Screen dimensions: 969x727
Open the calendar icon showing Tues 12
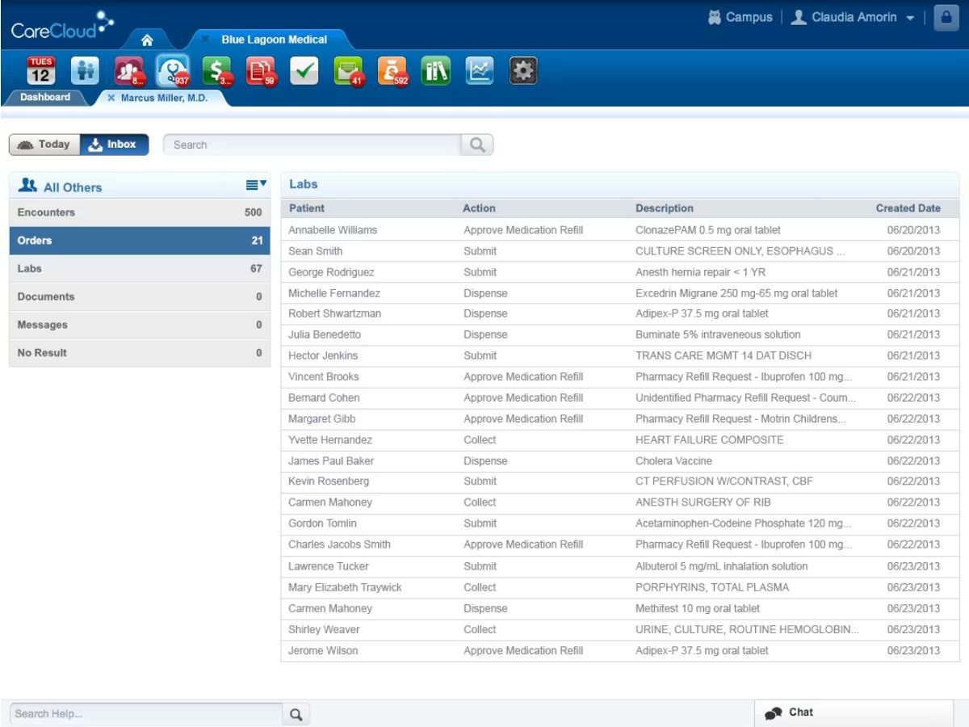[x=40, y=71]
